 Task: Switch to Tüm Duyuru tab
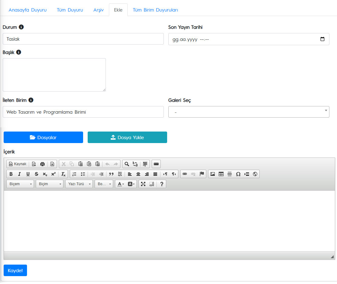(x=70, y=10)
